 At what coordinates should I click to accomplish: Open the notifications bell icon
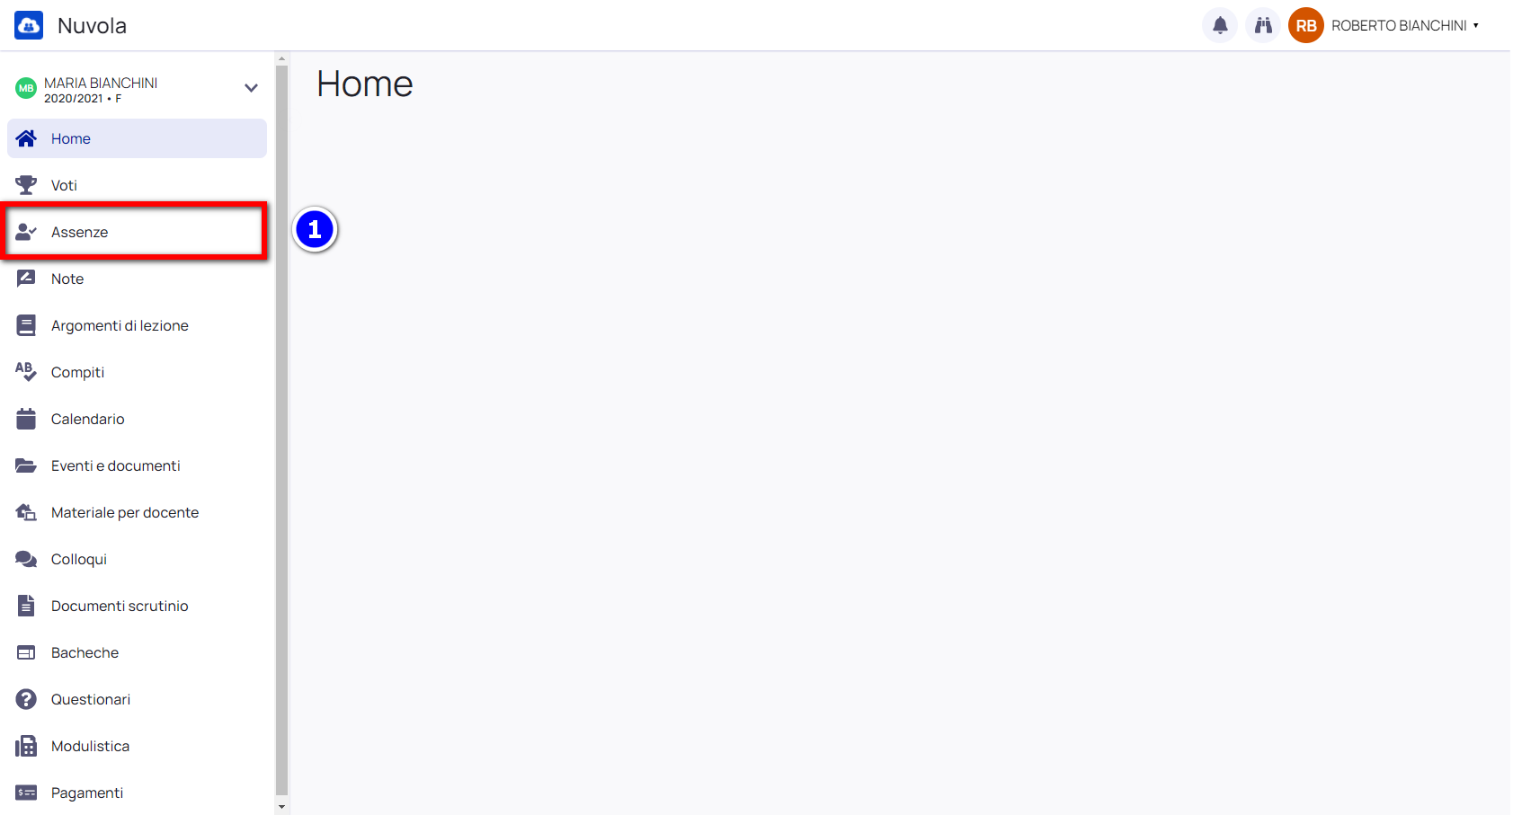click(x=1220, y=25)
